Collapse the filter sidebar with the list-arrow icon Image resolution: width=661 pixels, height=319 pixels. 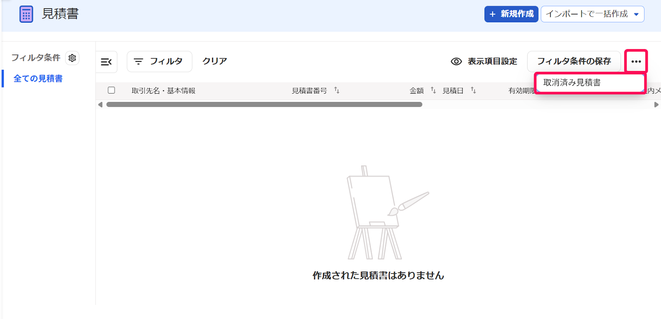point(107,62)
